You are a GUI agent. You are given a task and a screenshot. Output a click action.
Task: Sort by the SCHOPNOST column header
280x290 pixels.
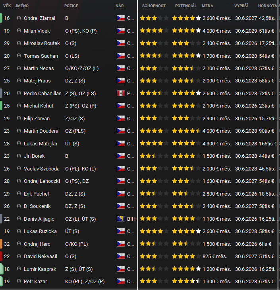click(154, 6)
